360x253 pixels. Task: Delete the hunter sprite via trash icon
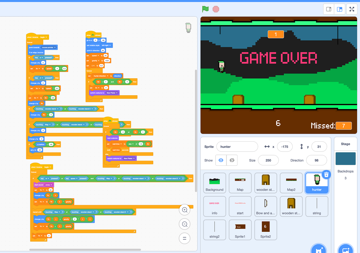tap(326, 175)
